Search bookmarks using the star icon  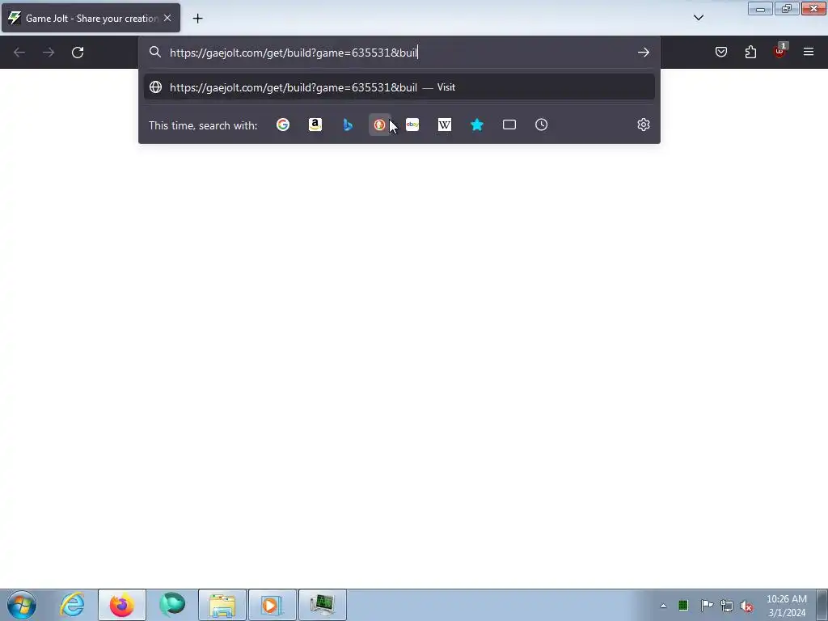[477, 125]
